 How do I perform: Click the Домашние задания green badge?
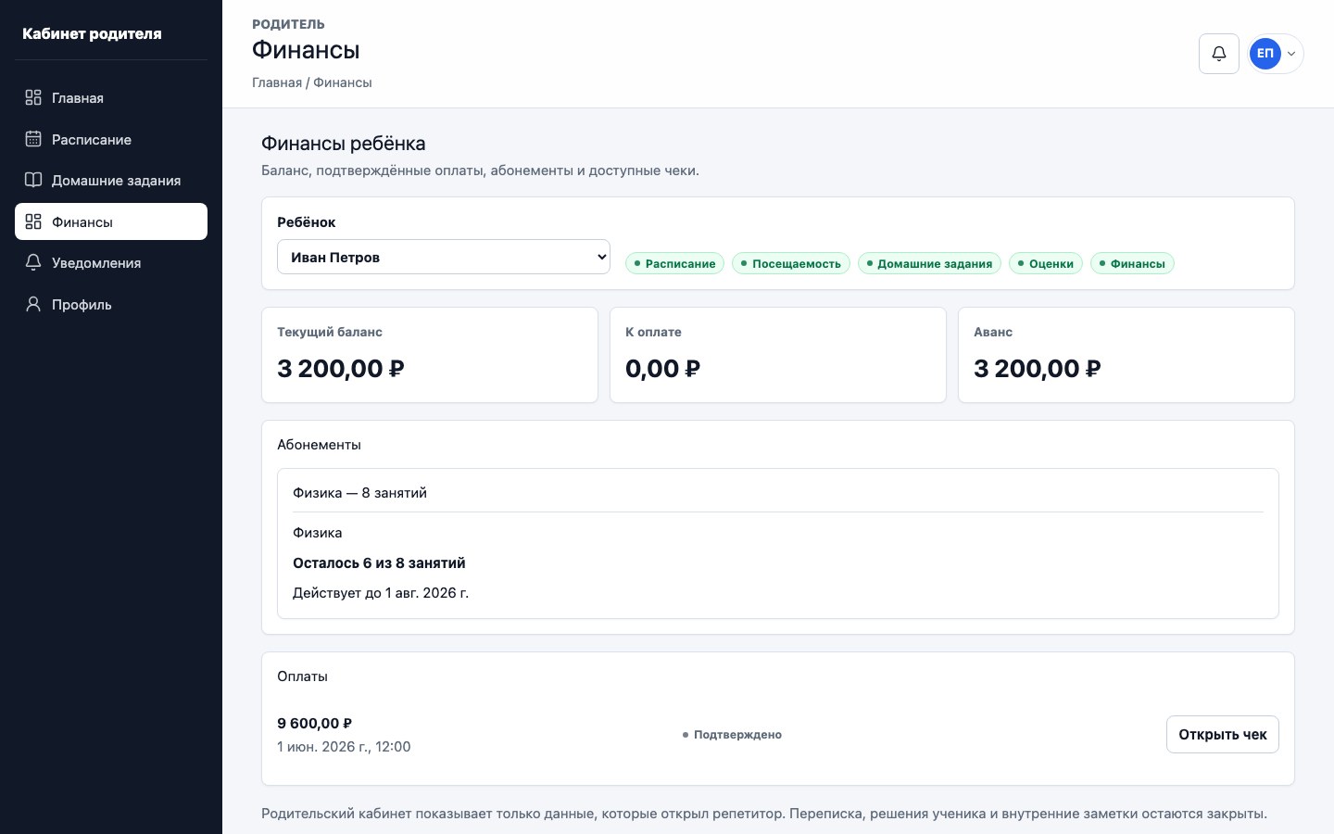click(929, 263)
